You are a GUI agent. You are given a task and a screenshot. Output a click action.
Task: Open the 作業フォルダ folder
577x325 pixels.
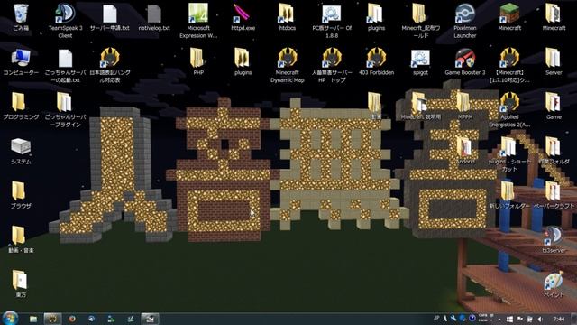[x=554, y=151]
